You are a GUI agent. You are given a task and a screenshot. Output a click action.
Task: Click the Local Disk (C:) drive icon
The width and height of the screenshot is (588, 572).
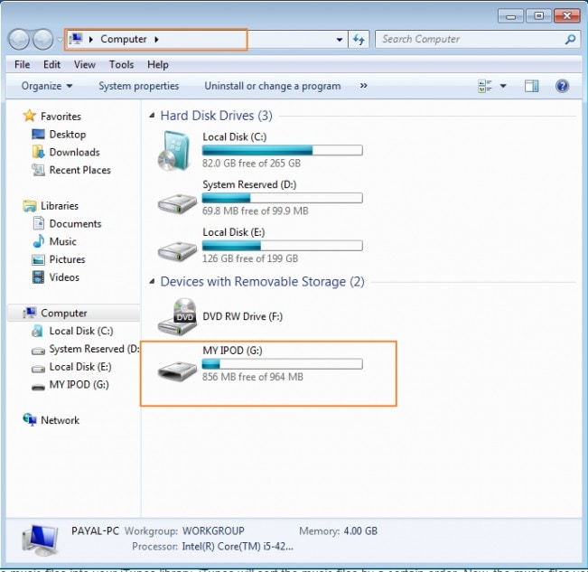pyautogui.click(x=174, y=151)
